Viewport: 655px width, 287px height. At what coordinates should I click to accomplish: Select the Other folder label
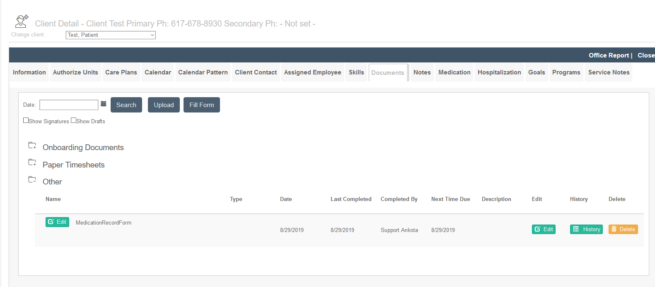52,182
